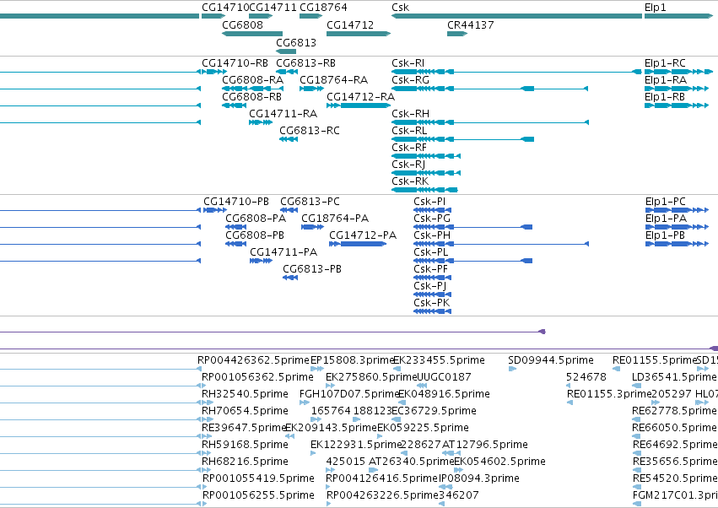Click the CG6813-PB protein

point(290,278)
